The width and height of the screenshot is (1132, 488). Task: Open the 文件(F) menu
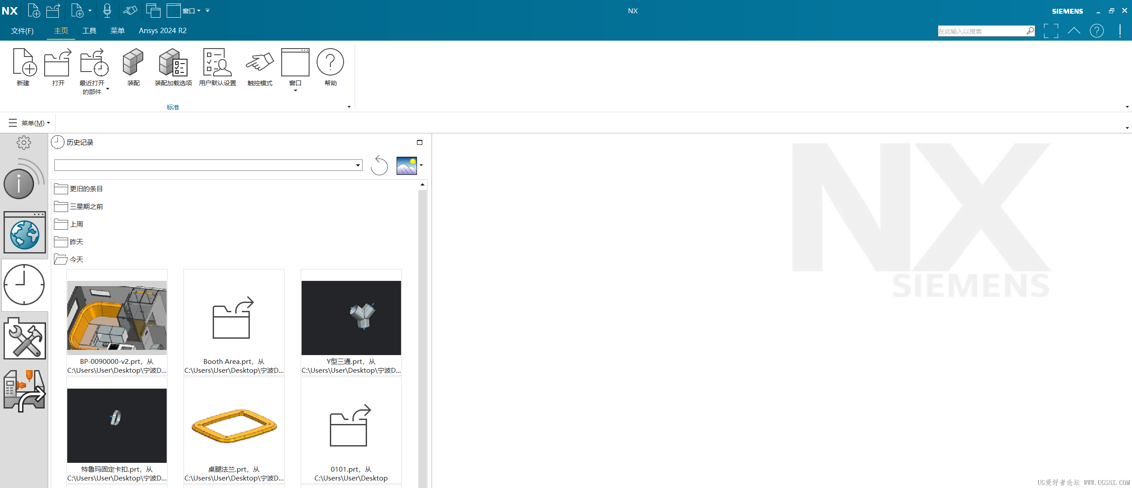pos(22,30)
